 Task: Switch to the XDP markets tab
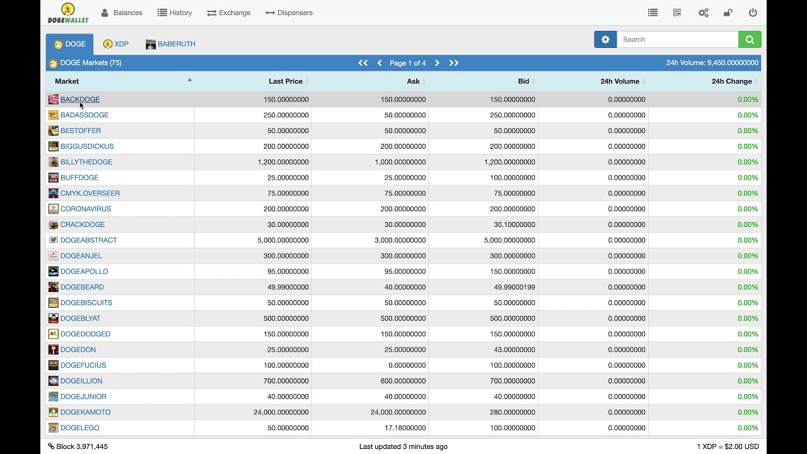[115, 44]
